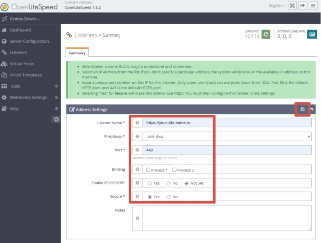
Task: Show help for Port field
Action: [137, 150]
